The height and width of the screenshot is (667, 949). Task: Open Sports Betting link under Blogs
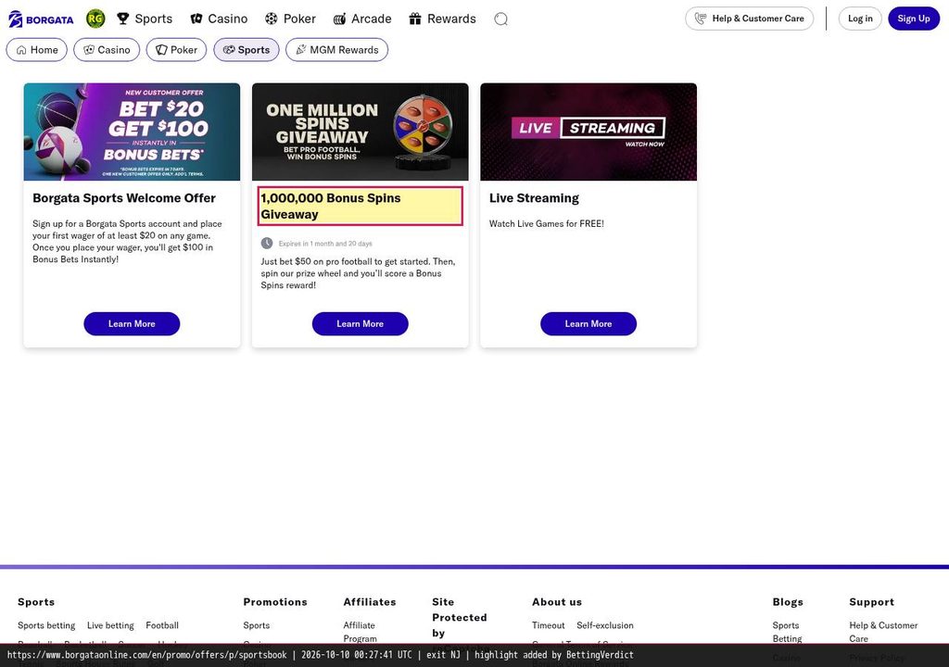coord(788,632)
